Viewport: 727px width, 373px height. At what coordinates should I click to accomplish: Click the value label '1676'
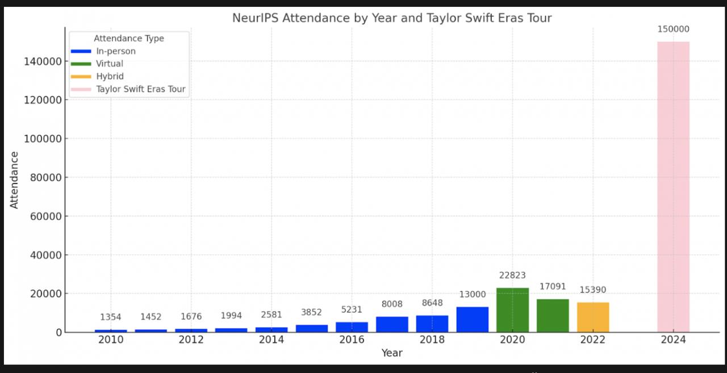[191, 317]
